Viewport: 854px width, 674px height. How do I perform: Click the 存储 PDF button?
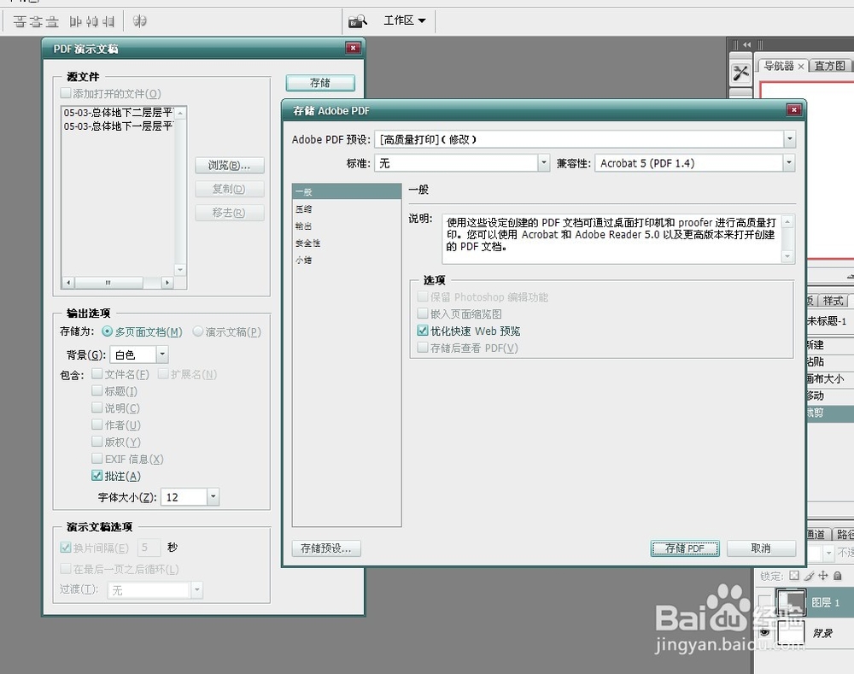coord(685,548)
